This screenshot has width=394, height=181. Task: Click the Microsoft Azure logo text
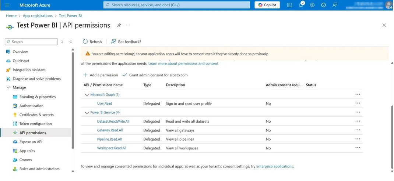[x=35, y=5]
